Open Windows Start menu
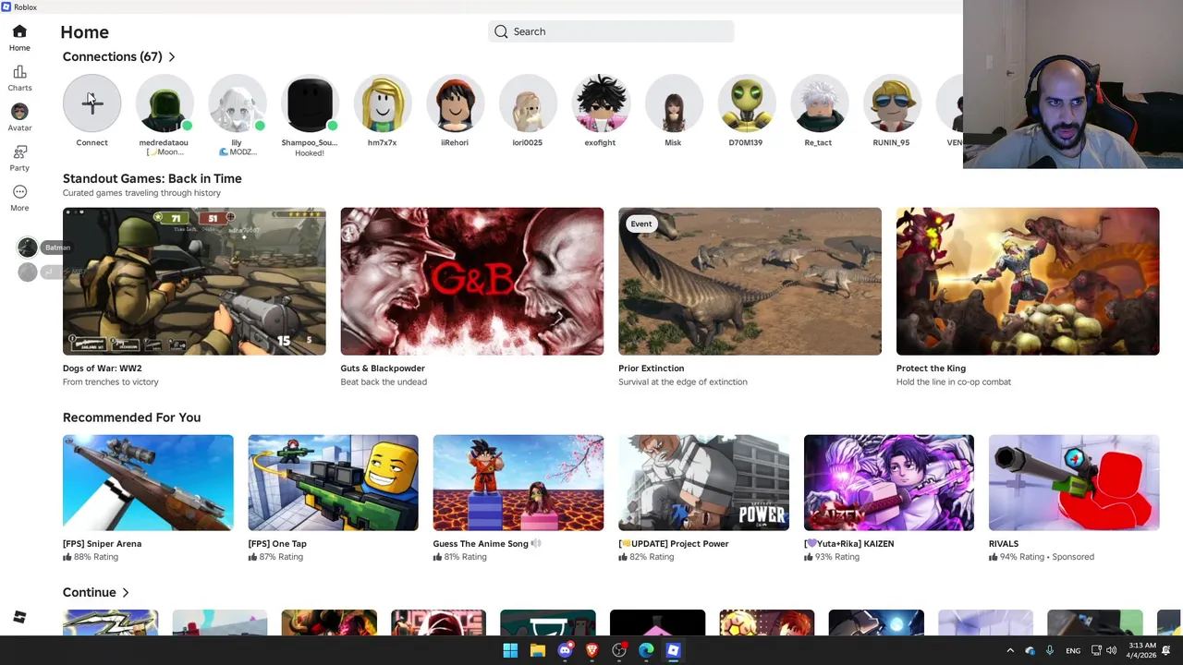The width and height of the screenshot is (1183, 665). [510, 650]
